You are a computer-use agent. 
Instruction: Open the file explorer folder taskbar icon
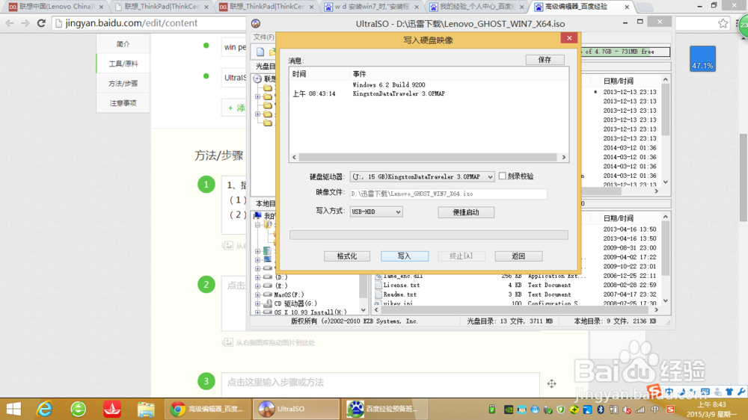click(x=146, y=409)
